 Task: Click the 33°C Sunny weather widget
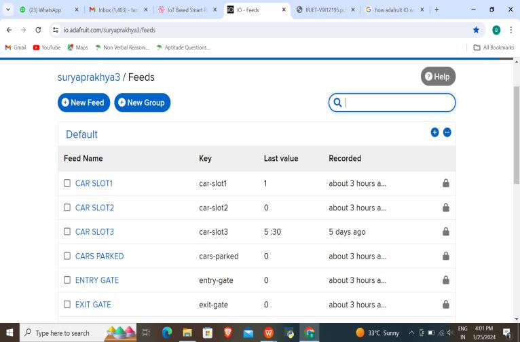click(377, 332)
